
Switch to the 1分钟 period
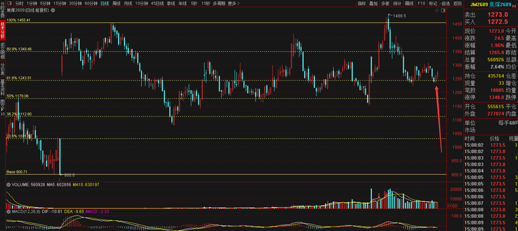[32, 4]
